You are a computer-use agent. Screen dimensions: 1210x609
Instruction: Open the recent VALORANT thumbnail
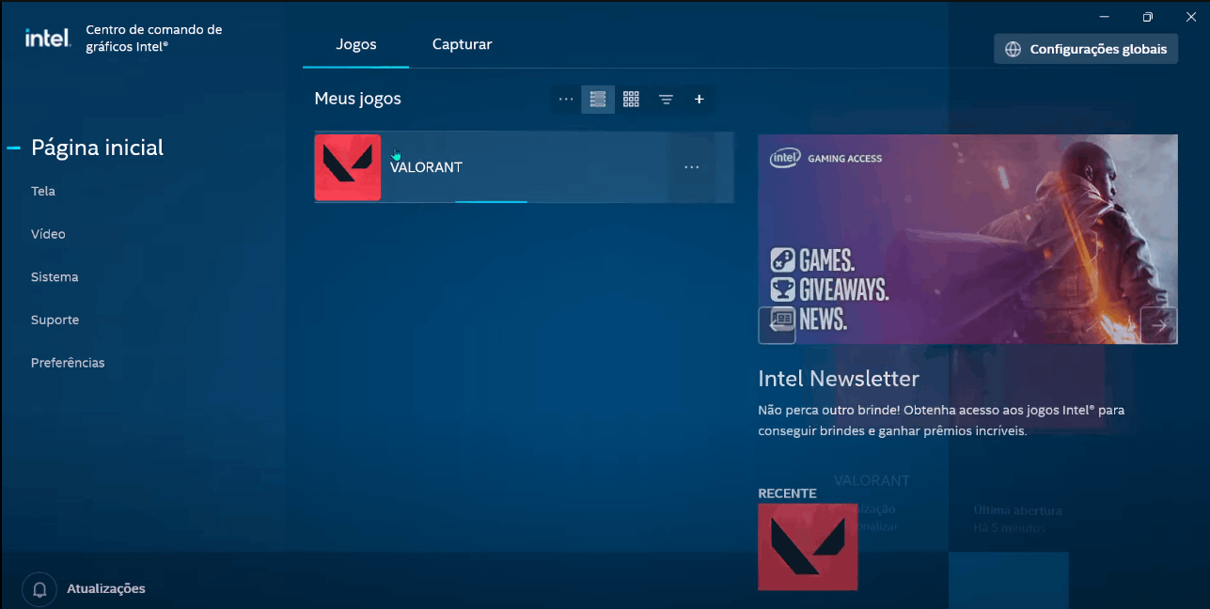coord(808,547)
